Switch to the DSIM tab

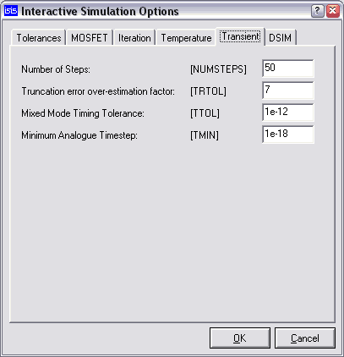pyautogui.click(x=281, y=38)
